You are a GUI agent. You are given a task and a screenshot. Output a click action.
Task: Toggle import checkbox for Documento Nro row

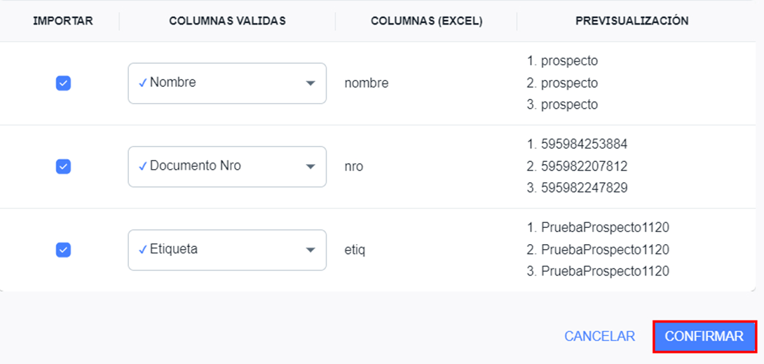pos(63,166)
